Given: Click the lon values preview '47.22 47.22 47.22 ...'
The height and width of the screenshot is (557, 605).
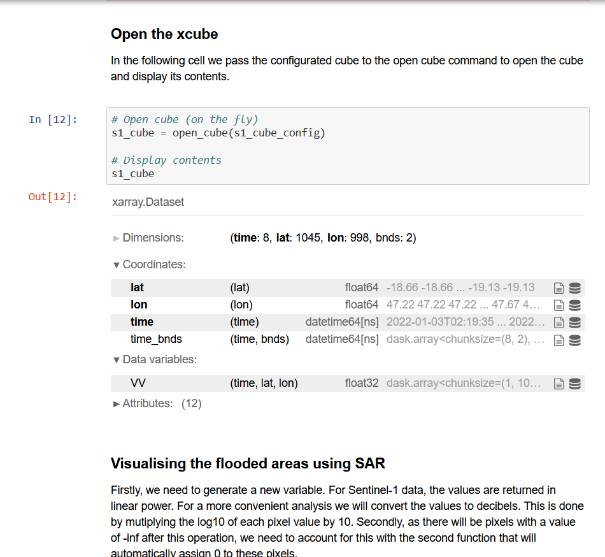Looking at the screenshot, I should [463, 305].
